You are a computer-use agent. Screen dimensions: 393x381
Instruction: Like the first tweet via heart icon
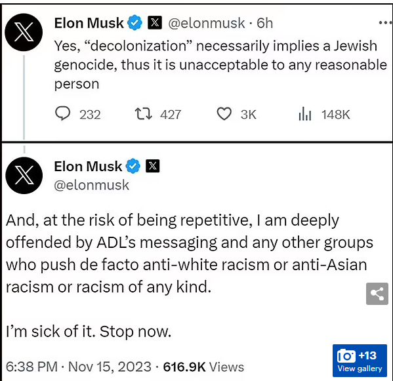224,114
